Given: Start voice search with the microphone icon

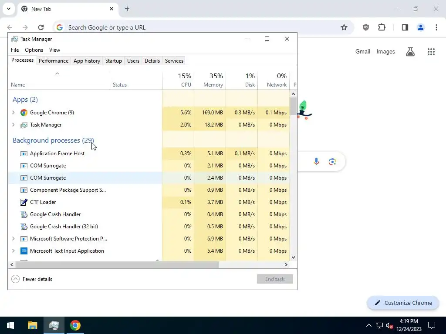Looking at the screenshot, I should (x=316, y=162).
